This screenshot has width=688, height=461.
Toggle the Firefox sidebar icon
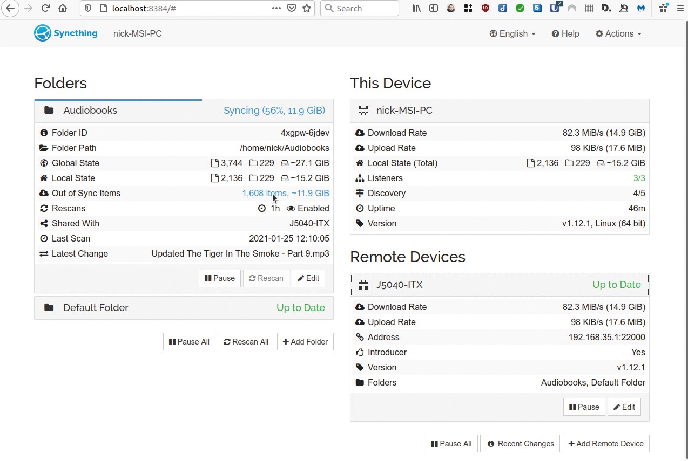click(434, 8)
